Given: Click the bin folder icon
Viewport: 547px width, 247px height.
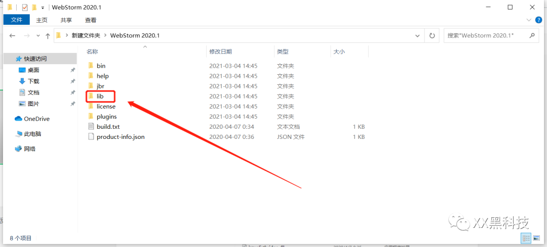Looking at the screenshot, I should point(91,65).
